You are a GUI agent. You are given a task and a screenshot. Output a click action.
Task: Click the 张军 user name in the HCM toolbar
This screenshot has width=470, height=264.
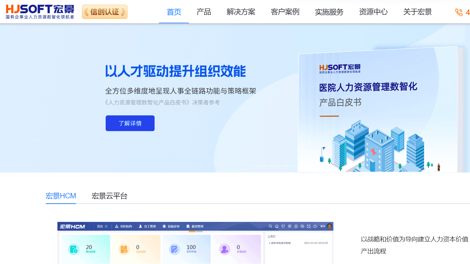pyautogui.click(x=323, y=226)
